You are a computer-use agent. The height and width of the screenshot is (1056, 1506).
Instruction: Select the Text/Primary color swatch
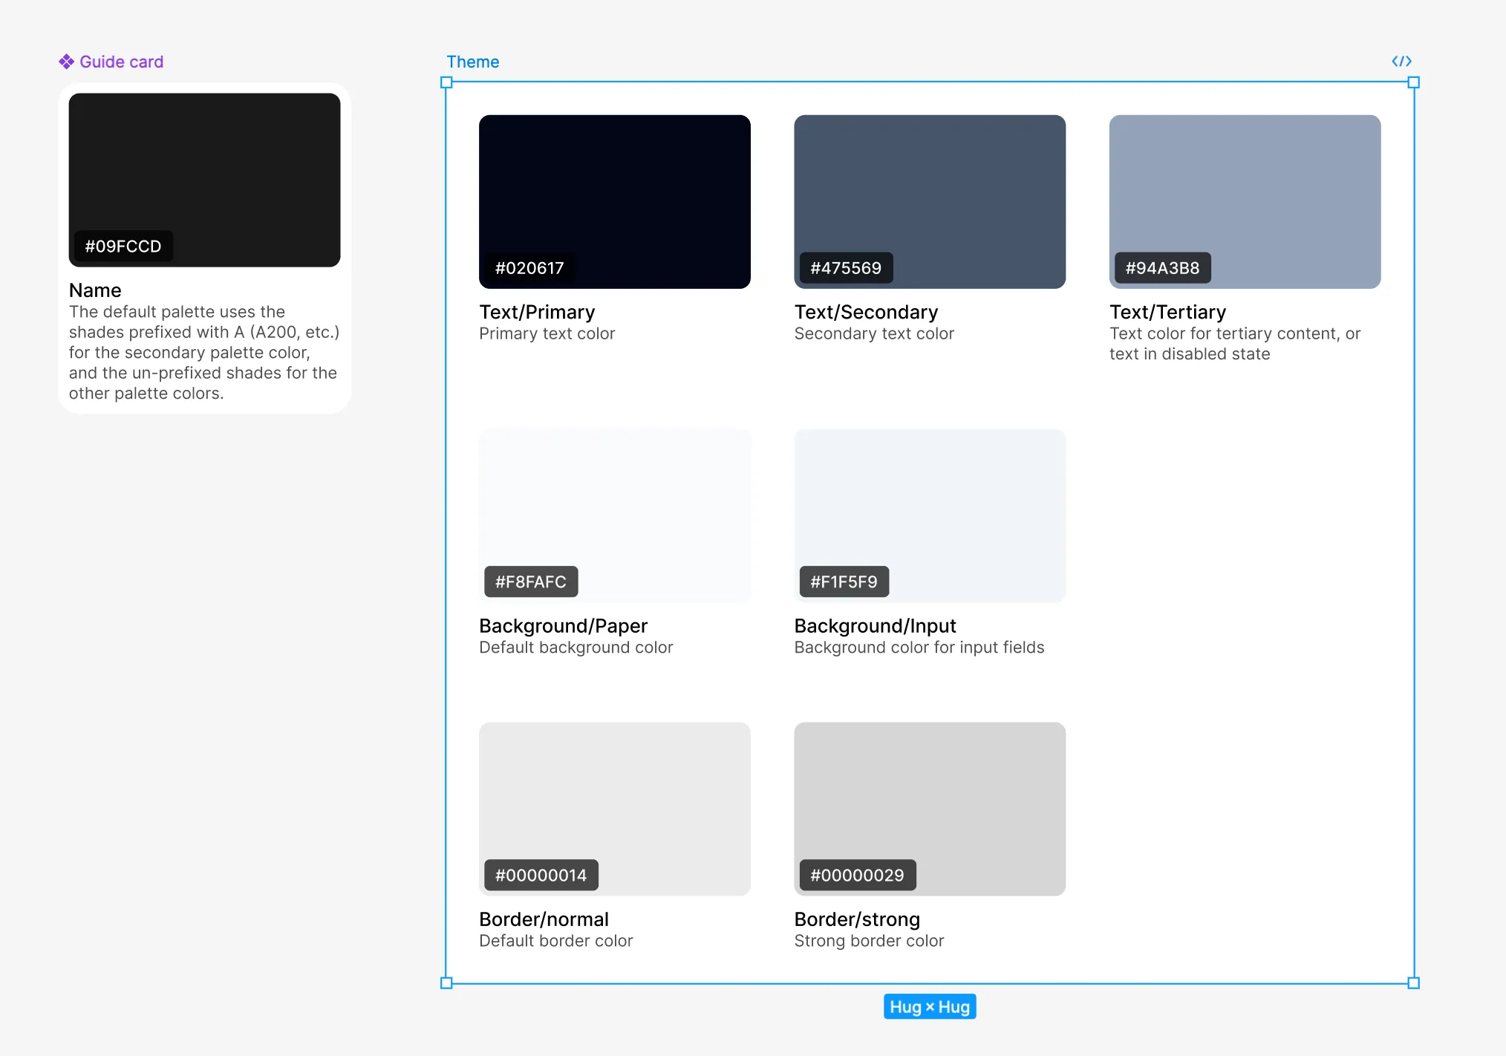coord(614,201)
